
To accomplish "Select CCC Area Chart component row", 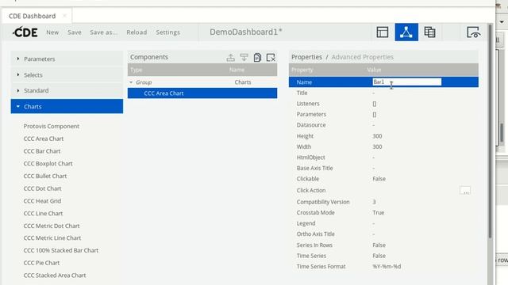I will point(202,93).
